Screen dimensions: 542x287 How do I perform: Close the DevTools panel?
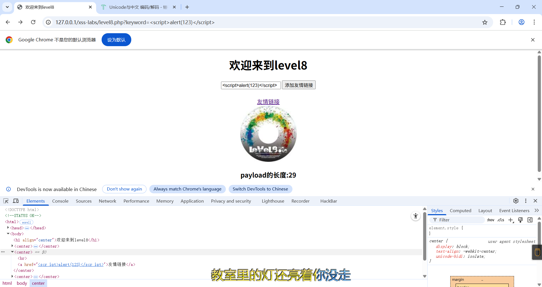click(535, 201)
